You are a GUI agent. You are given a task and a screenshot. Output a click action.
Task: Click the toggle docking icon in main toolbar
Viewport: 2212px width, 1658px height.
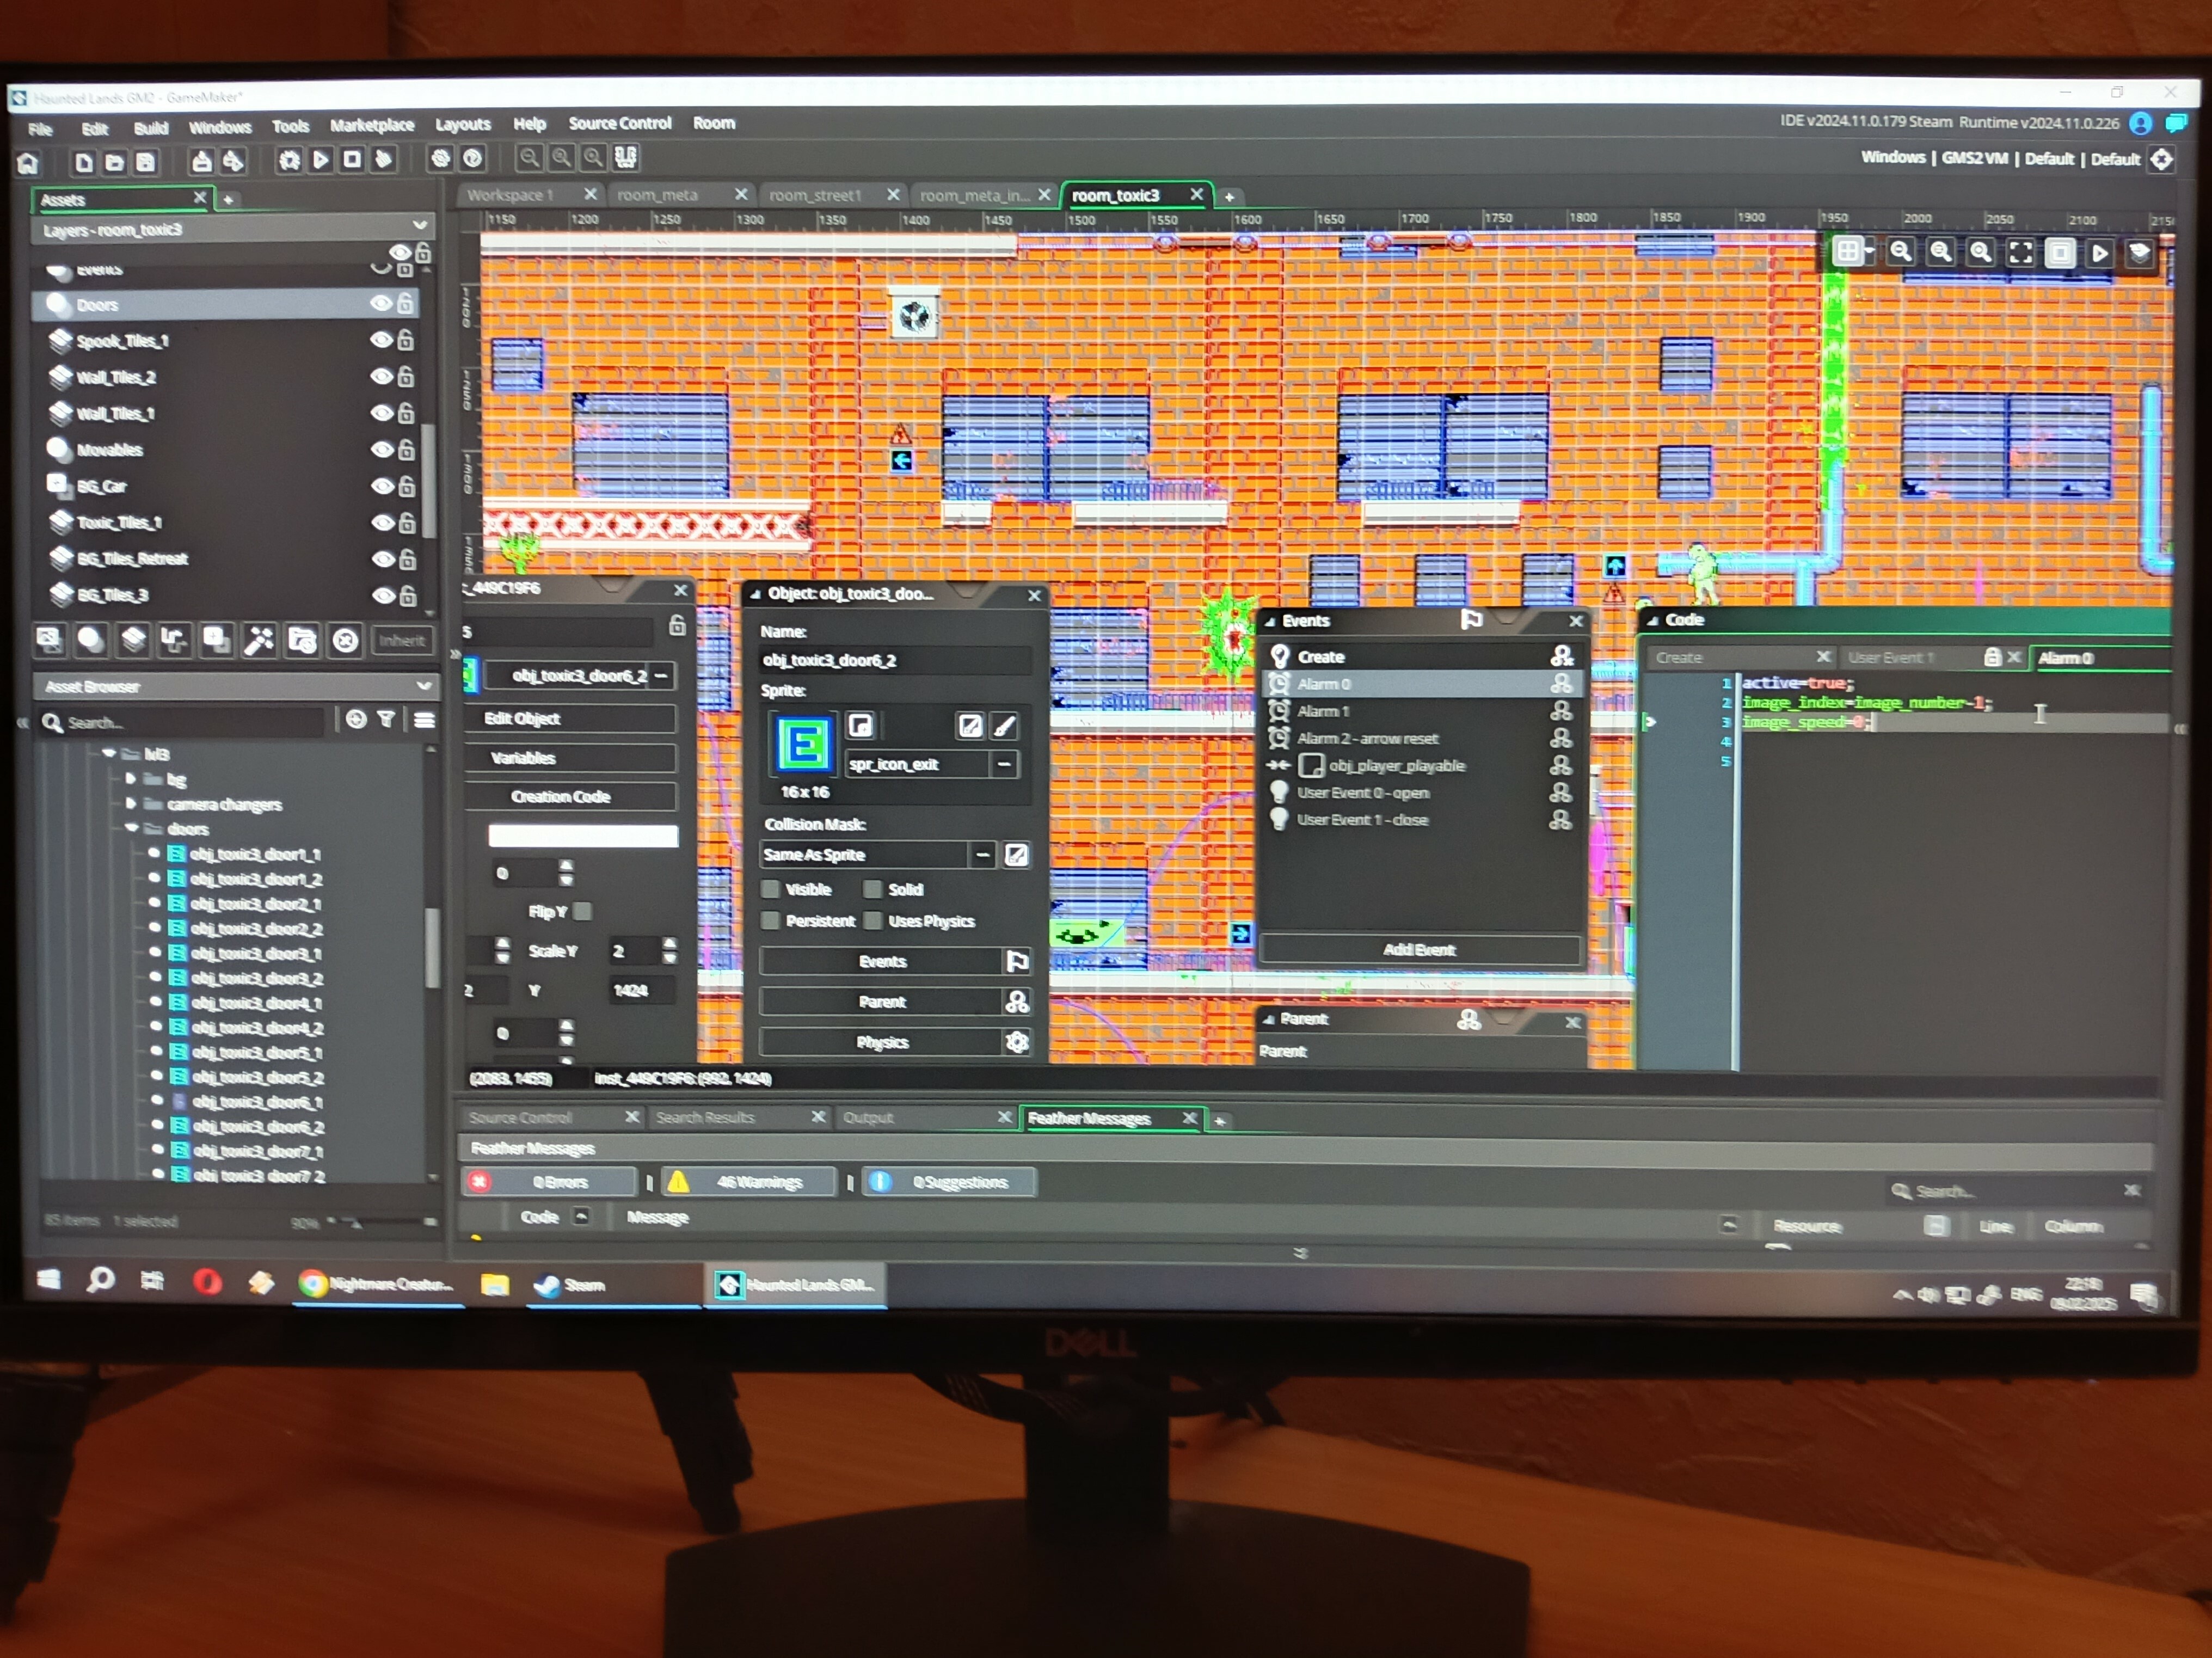(x=626, y=157)
